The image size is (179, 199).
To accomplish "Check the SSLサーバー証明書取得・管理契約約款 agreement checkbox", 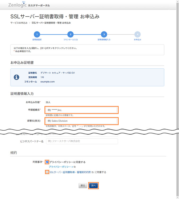I will (x=47, y=172).
